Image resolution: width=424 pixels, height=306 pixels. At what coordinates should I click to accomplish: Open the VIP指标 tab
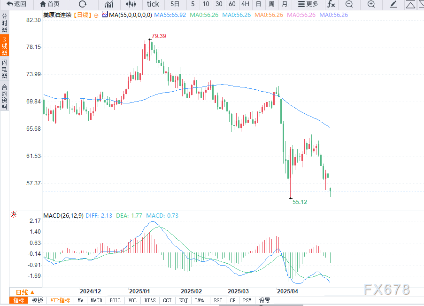point(60,300)
